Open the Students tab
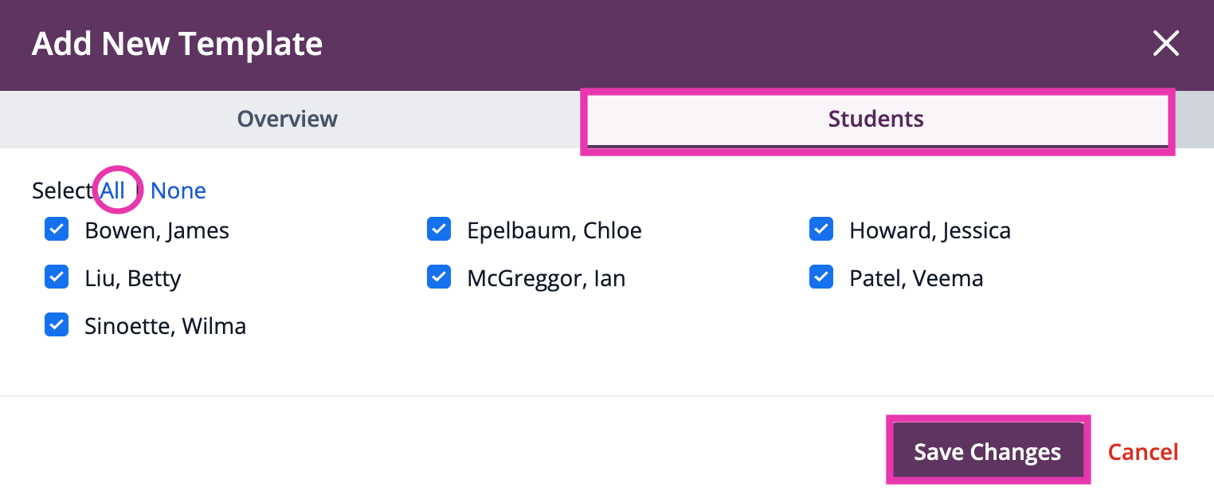1214x499 pixels. coord(876,119)
